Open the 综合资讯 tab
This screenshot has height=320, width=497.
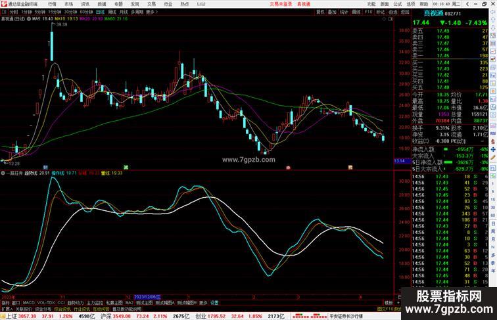62,309
